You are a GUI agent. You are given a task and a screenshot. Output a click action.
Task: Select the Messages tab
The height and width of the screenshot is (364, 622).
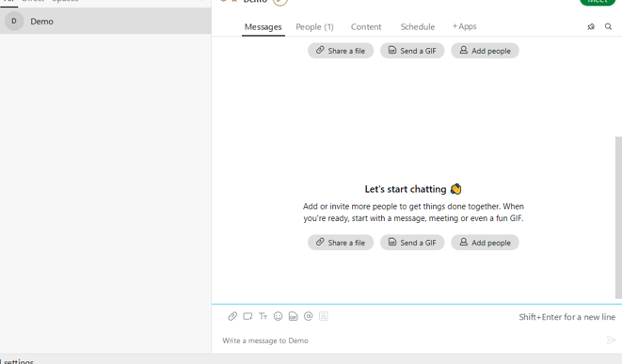pos(263,27)
